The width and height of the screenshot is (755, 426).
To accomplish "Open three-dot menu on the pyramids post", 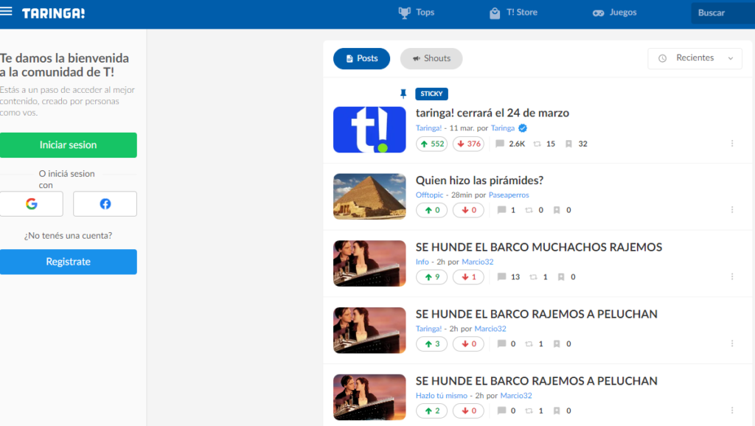I will coord(731,210).
